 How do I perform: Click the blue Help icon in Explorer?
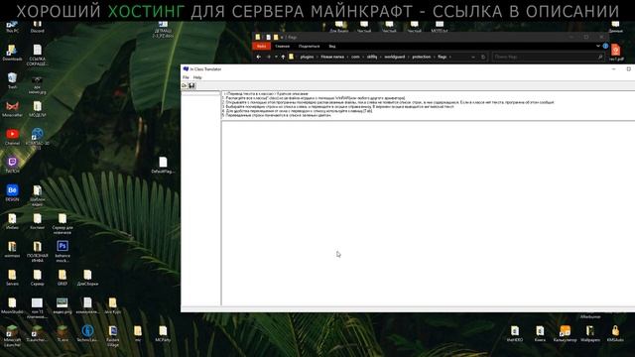coord(605,47)
